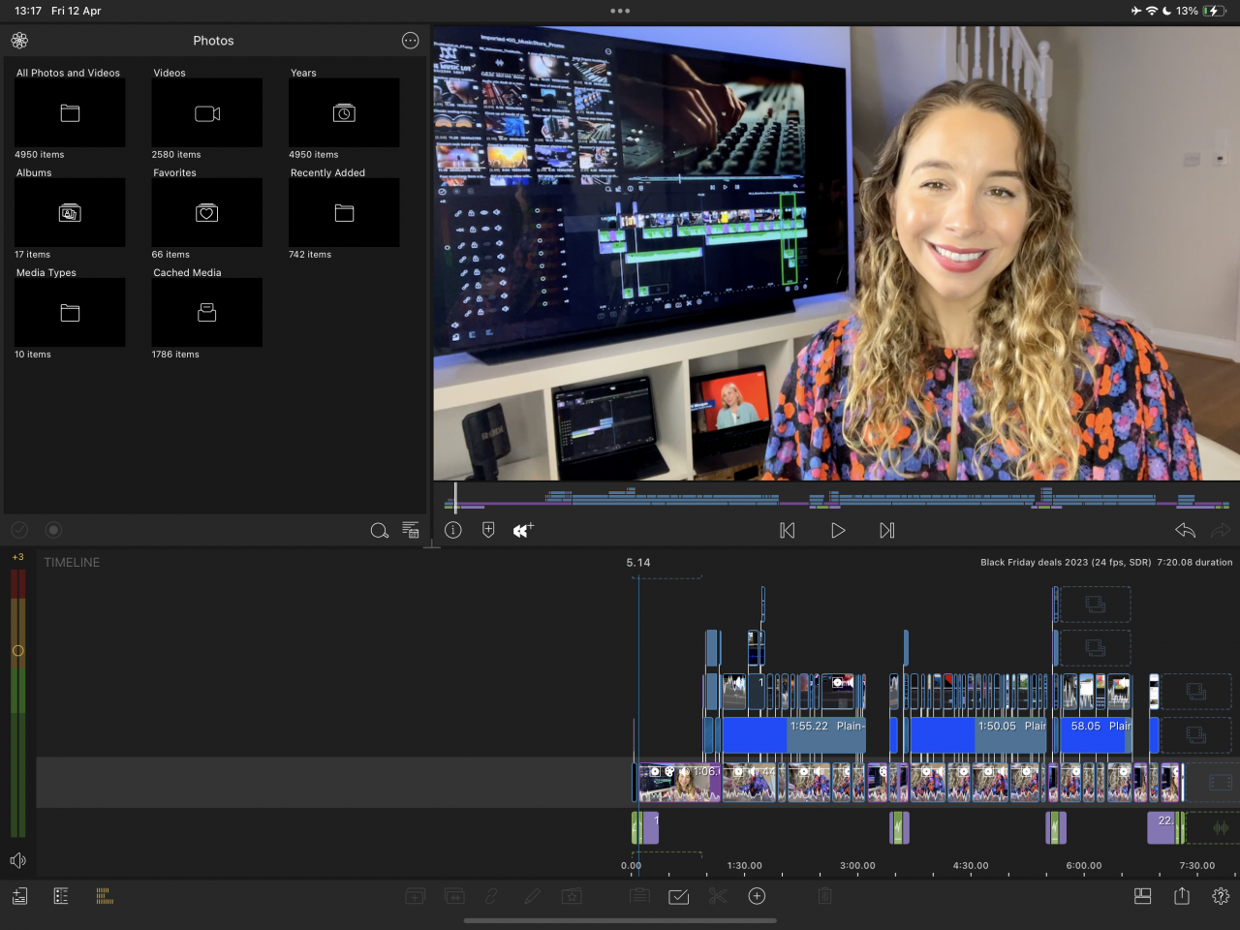This screenshot has height=930, width=1240.
Task: Export the project with the share button
Action: pyautogui.click(x=1182, y=896)
